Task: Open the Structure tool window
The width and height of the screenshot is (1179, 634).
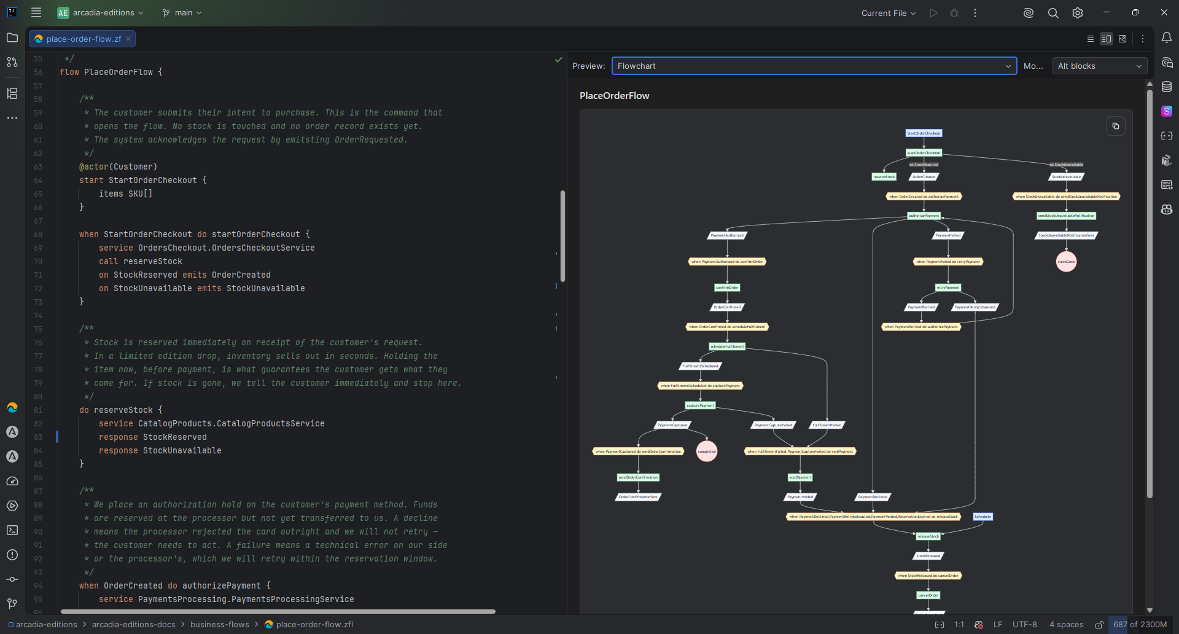Action: [x=12, y=93]
